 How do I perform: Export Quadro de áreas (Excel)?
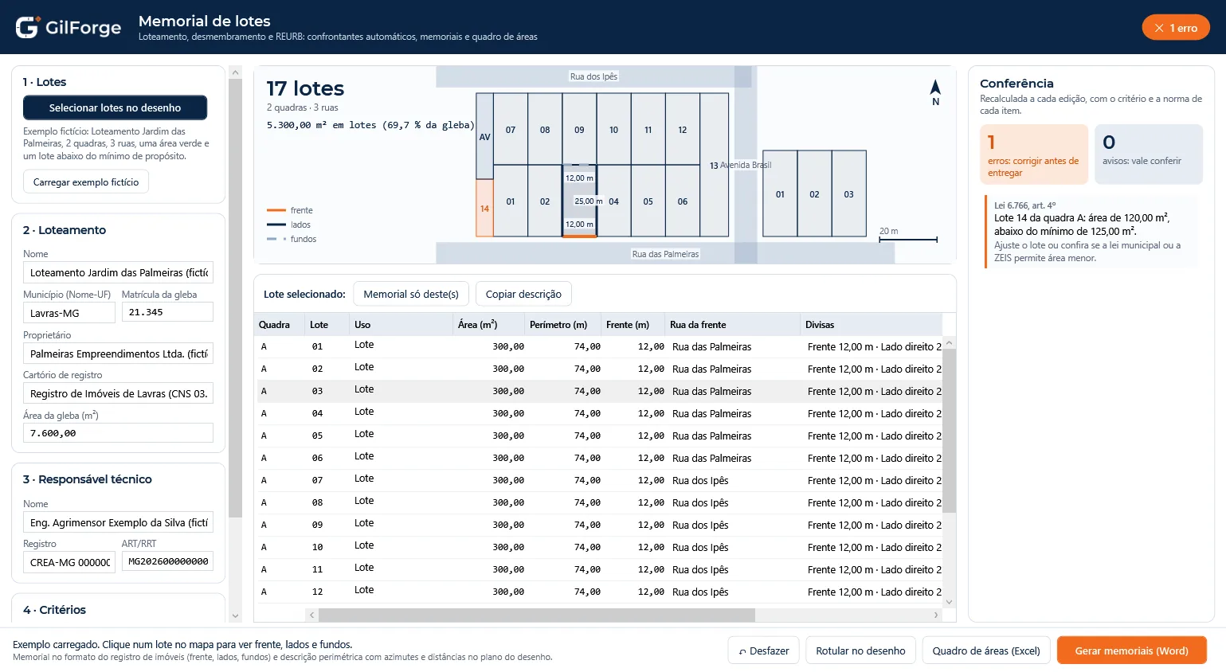point(986,651)
